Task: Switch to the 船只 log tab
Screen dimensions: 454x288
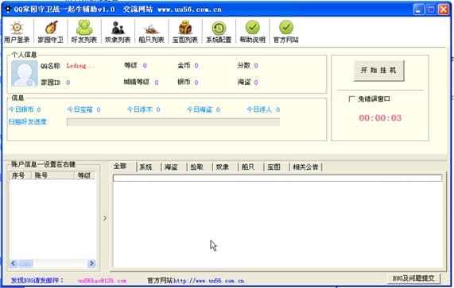Action: point(248,167)
